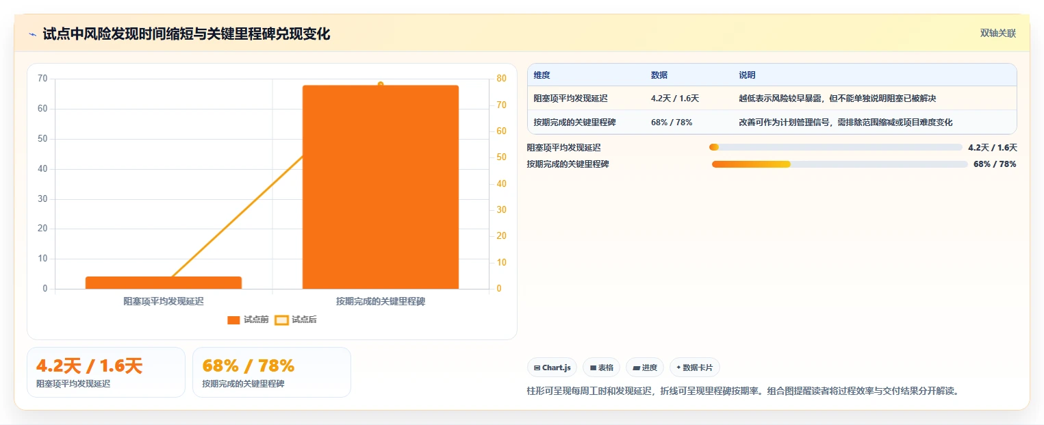
Task: Click the 80 right-axis tick label
Action: (502, 79)
